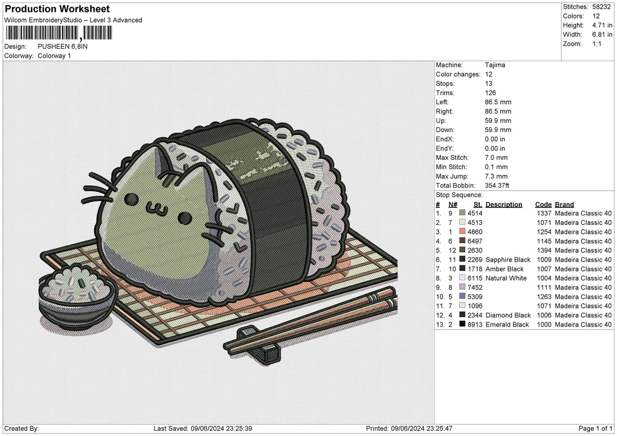Select the Trims value 126
Image resolution: width=617 pixels, height=436 pixels.
(x=491, y=93)
